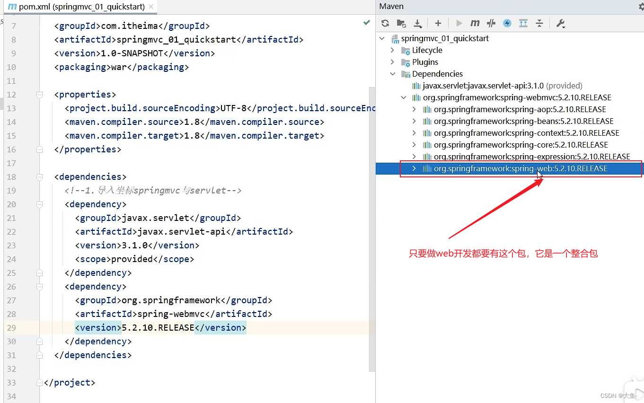Click Dependencies folder icon in Maven tree
The image size is (644, 403).
coord(406,74)
